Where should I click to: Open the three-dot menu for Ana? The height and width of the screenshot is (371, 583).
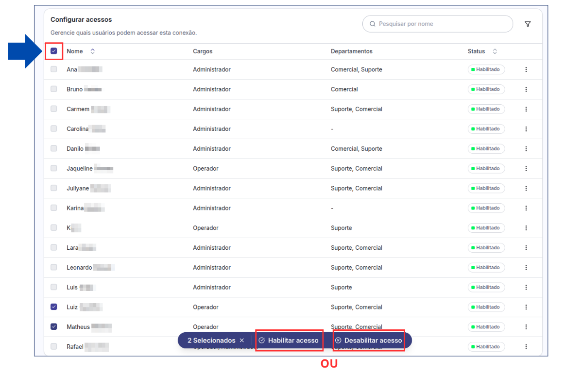(526, 69)
